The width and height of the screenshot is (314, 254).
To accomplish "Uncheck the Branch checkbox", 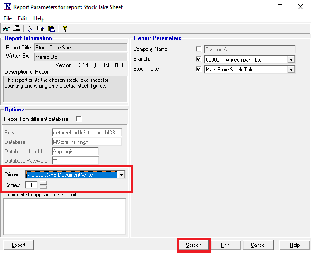I will (199, 59).
